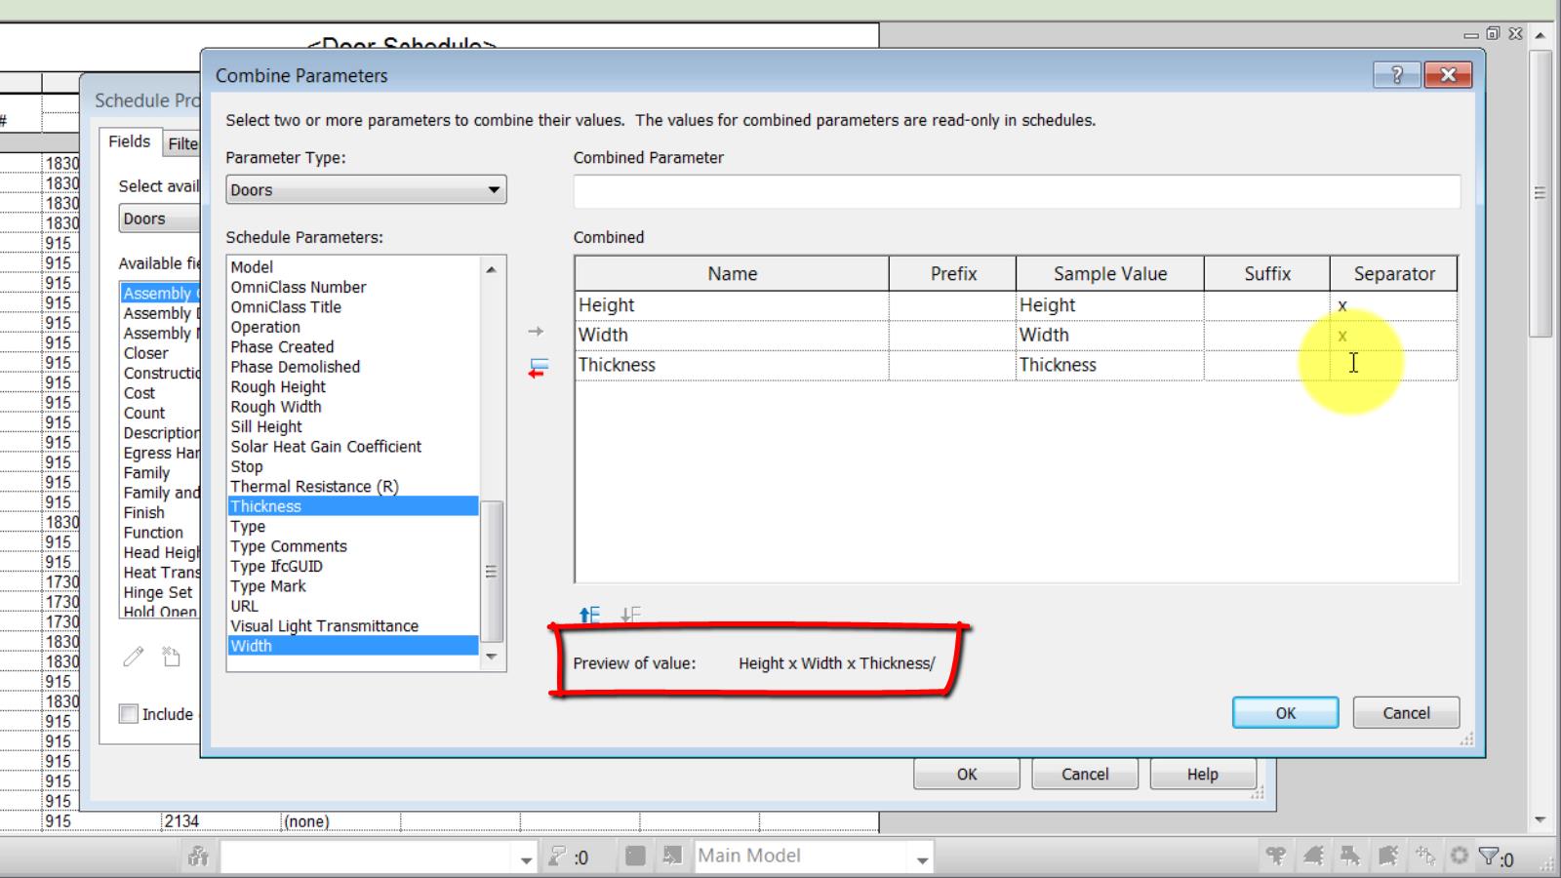1561x878 pixels.
Task: Toggle the Select Pinned Elements icon
Action: pos(1350,857)
